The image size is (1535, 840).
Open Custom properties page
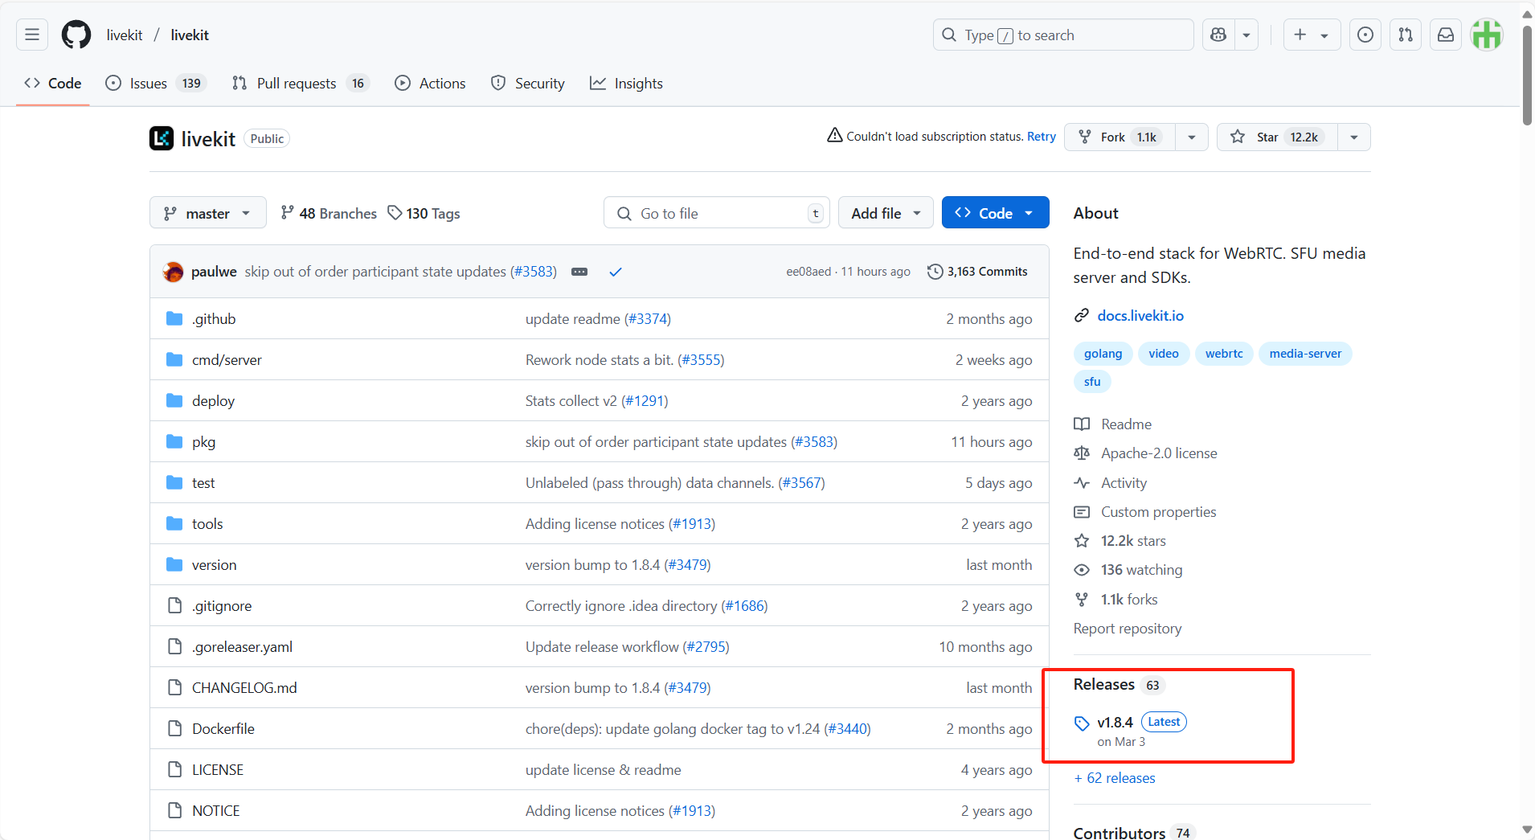[1145, 512]
